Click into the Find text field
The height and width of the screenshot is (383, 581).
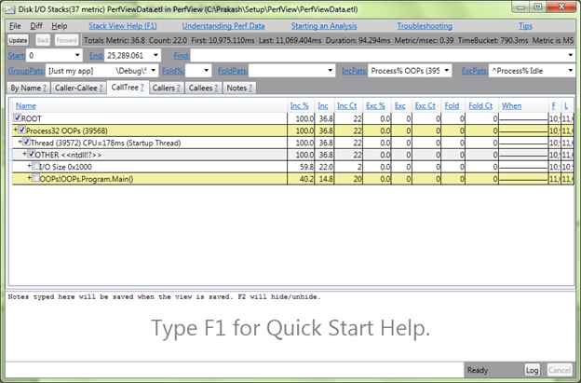379,56
